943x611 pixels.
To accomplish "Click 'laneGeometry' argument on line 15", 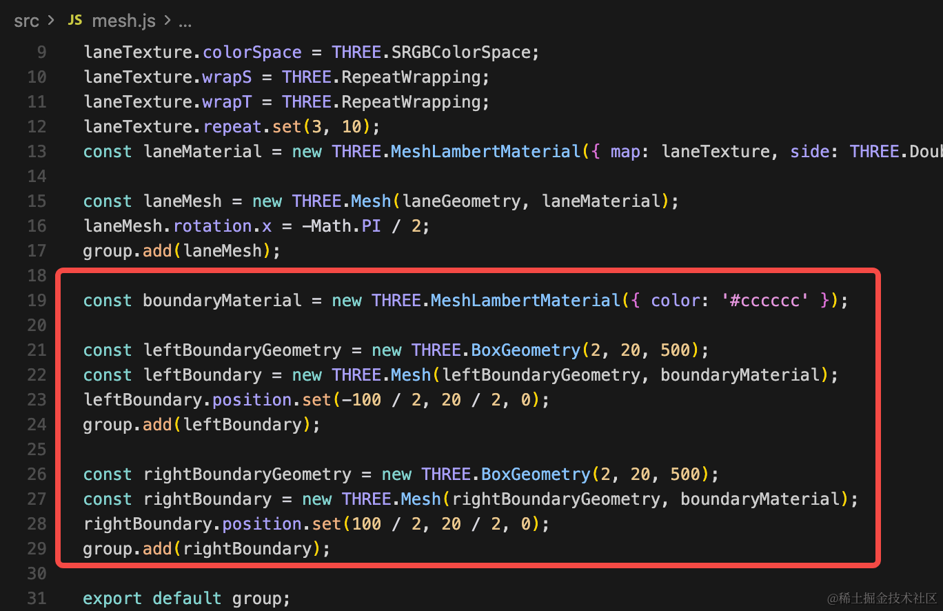I will click(x=461, y=201).
